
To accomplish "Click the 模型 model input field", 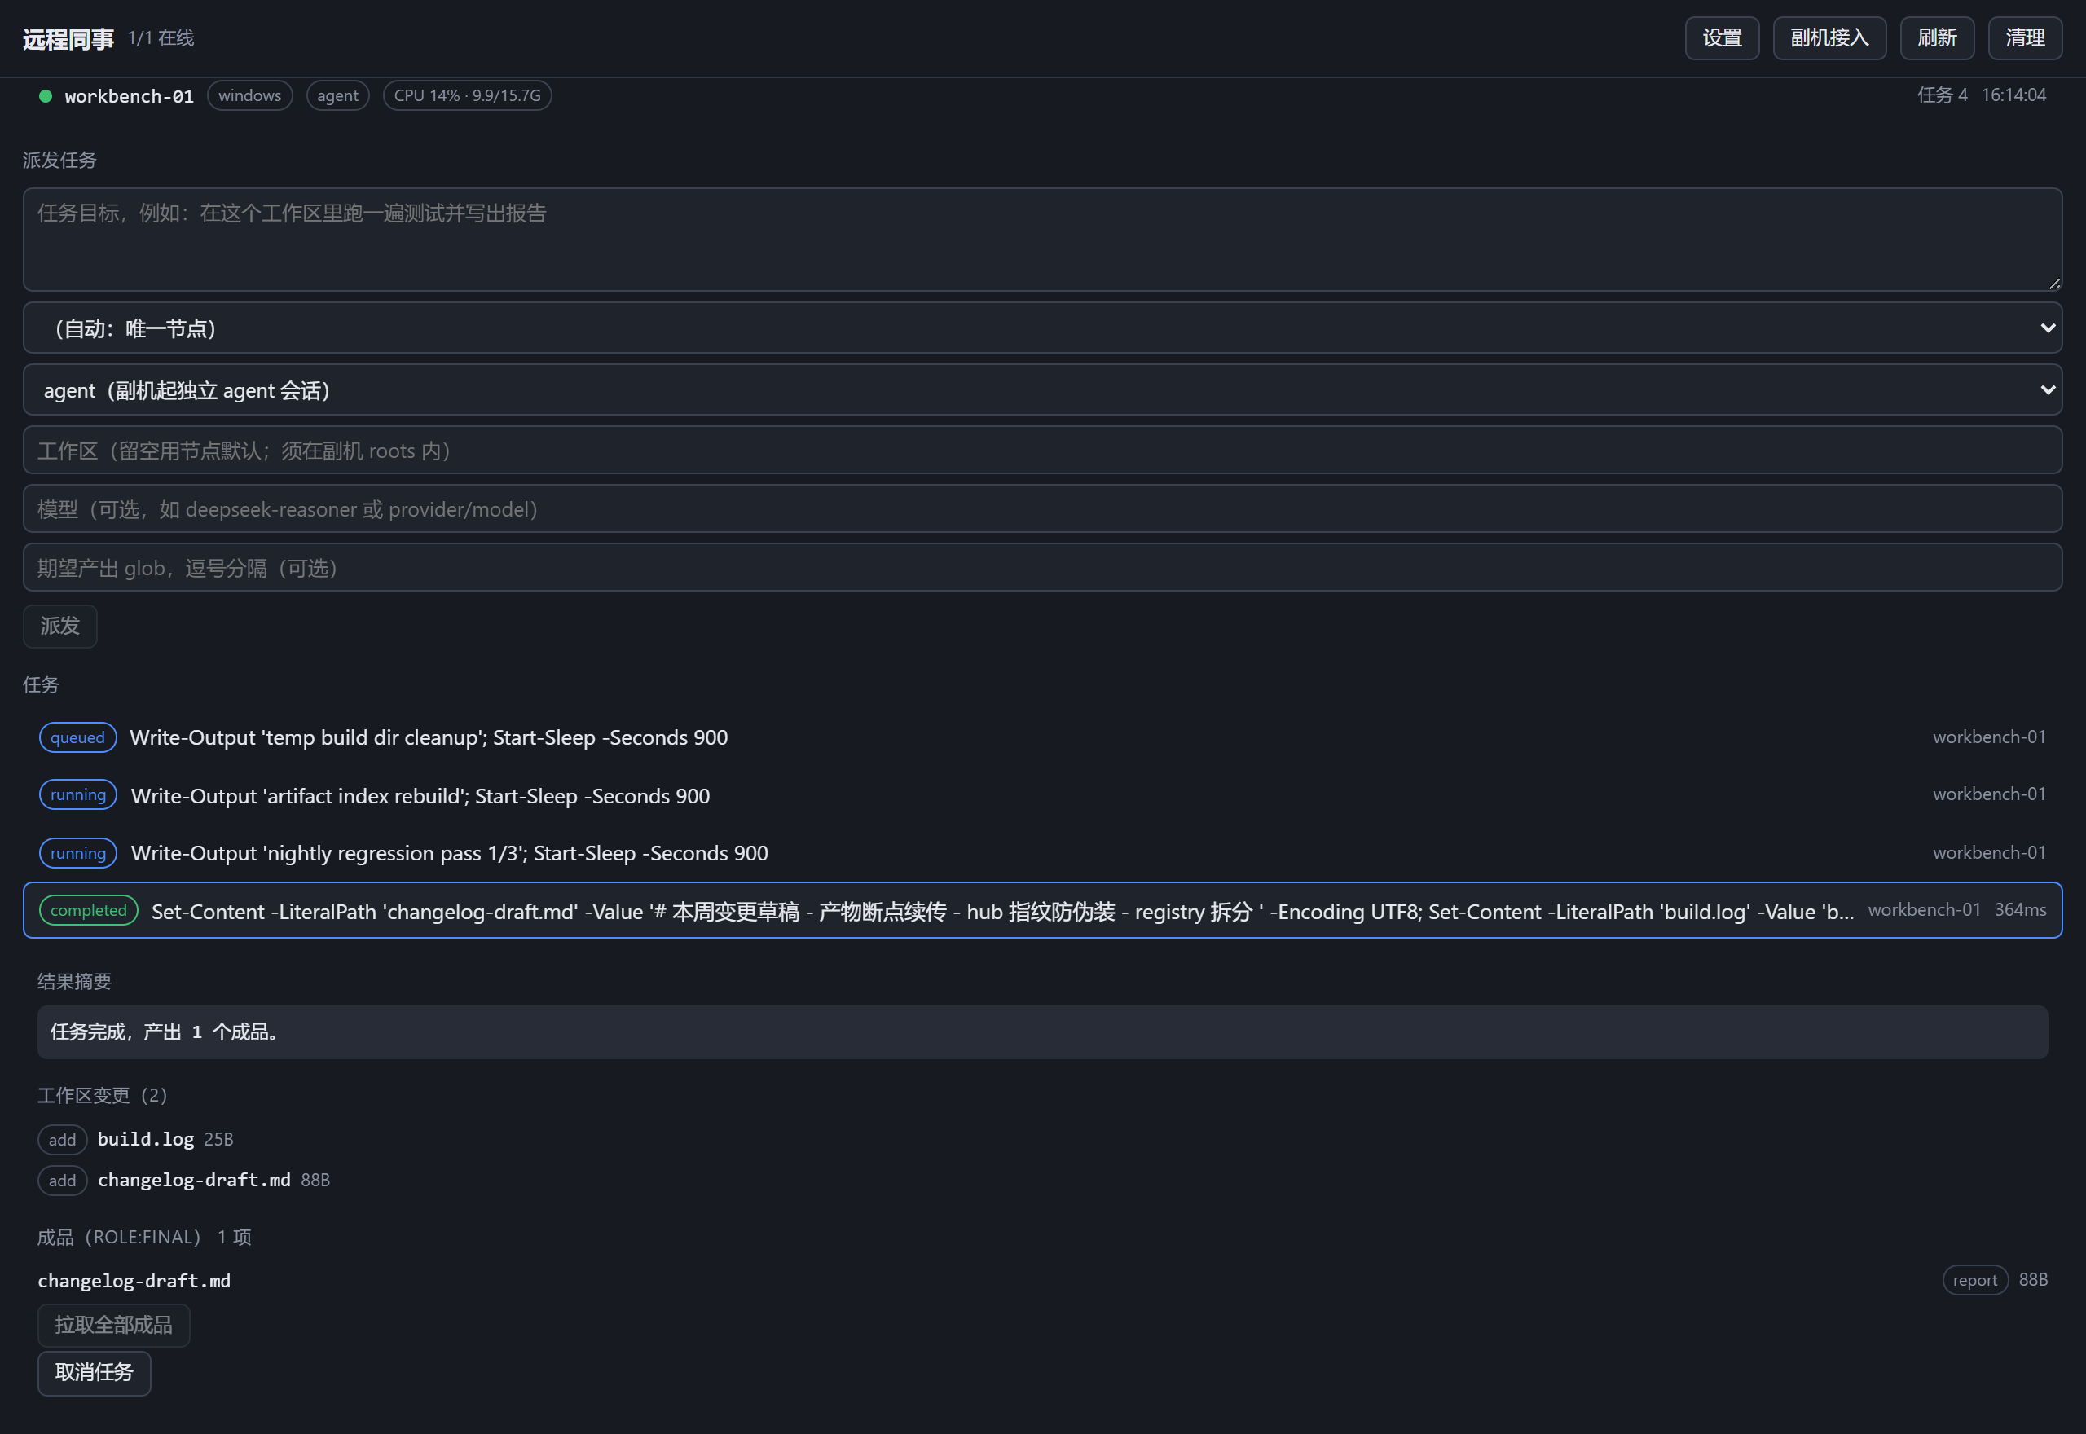I will [1042, 509].
